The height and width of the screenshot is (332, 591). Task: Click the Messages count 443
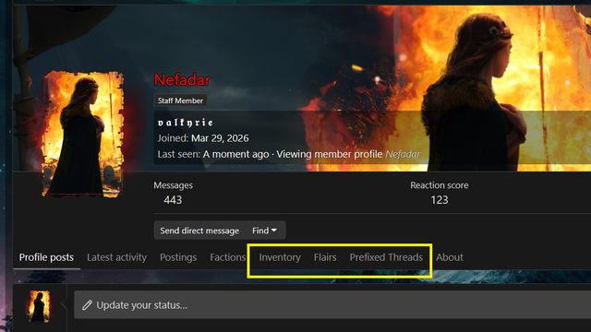click(x=173, y=200)
